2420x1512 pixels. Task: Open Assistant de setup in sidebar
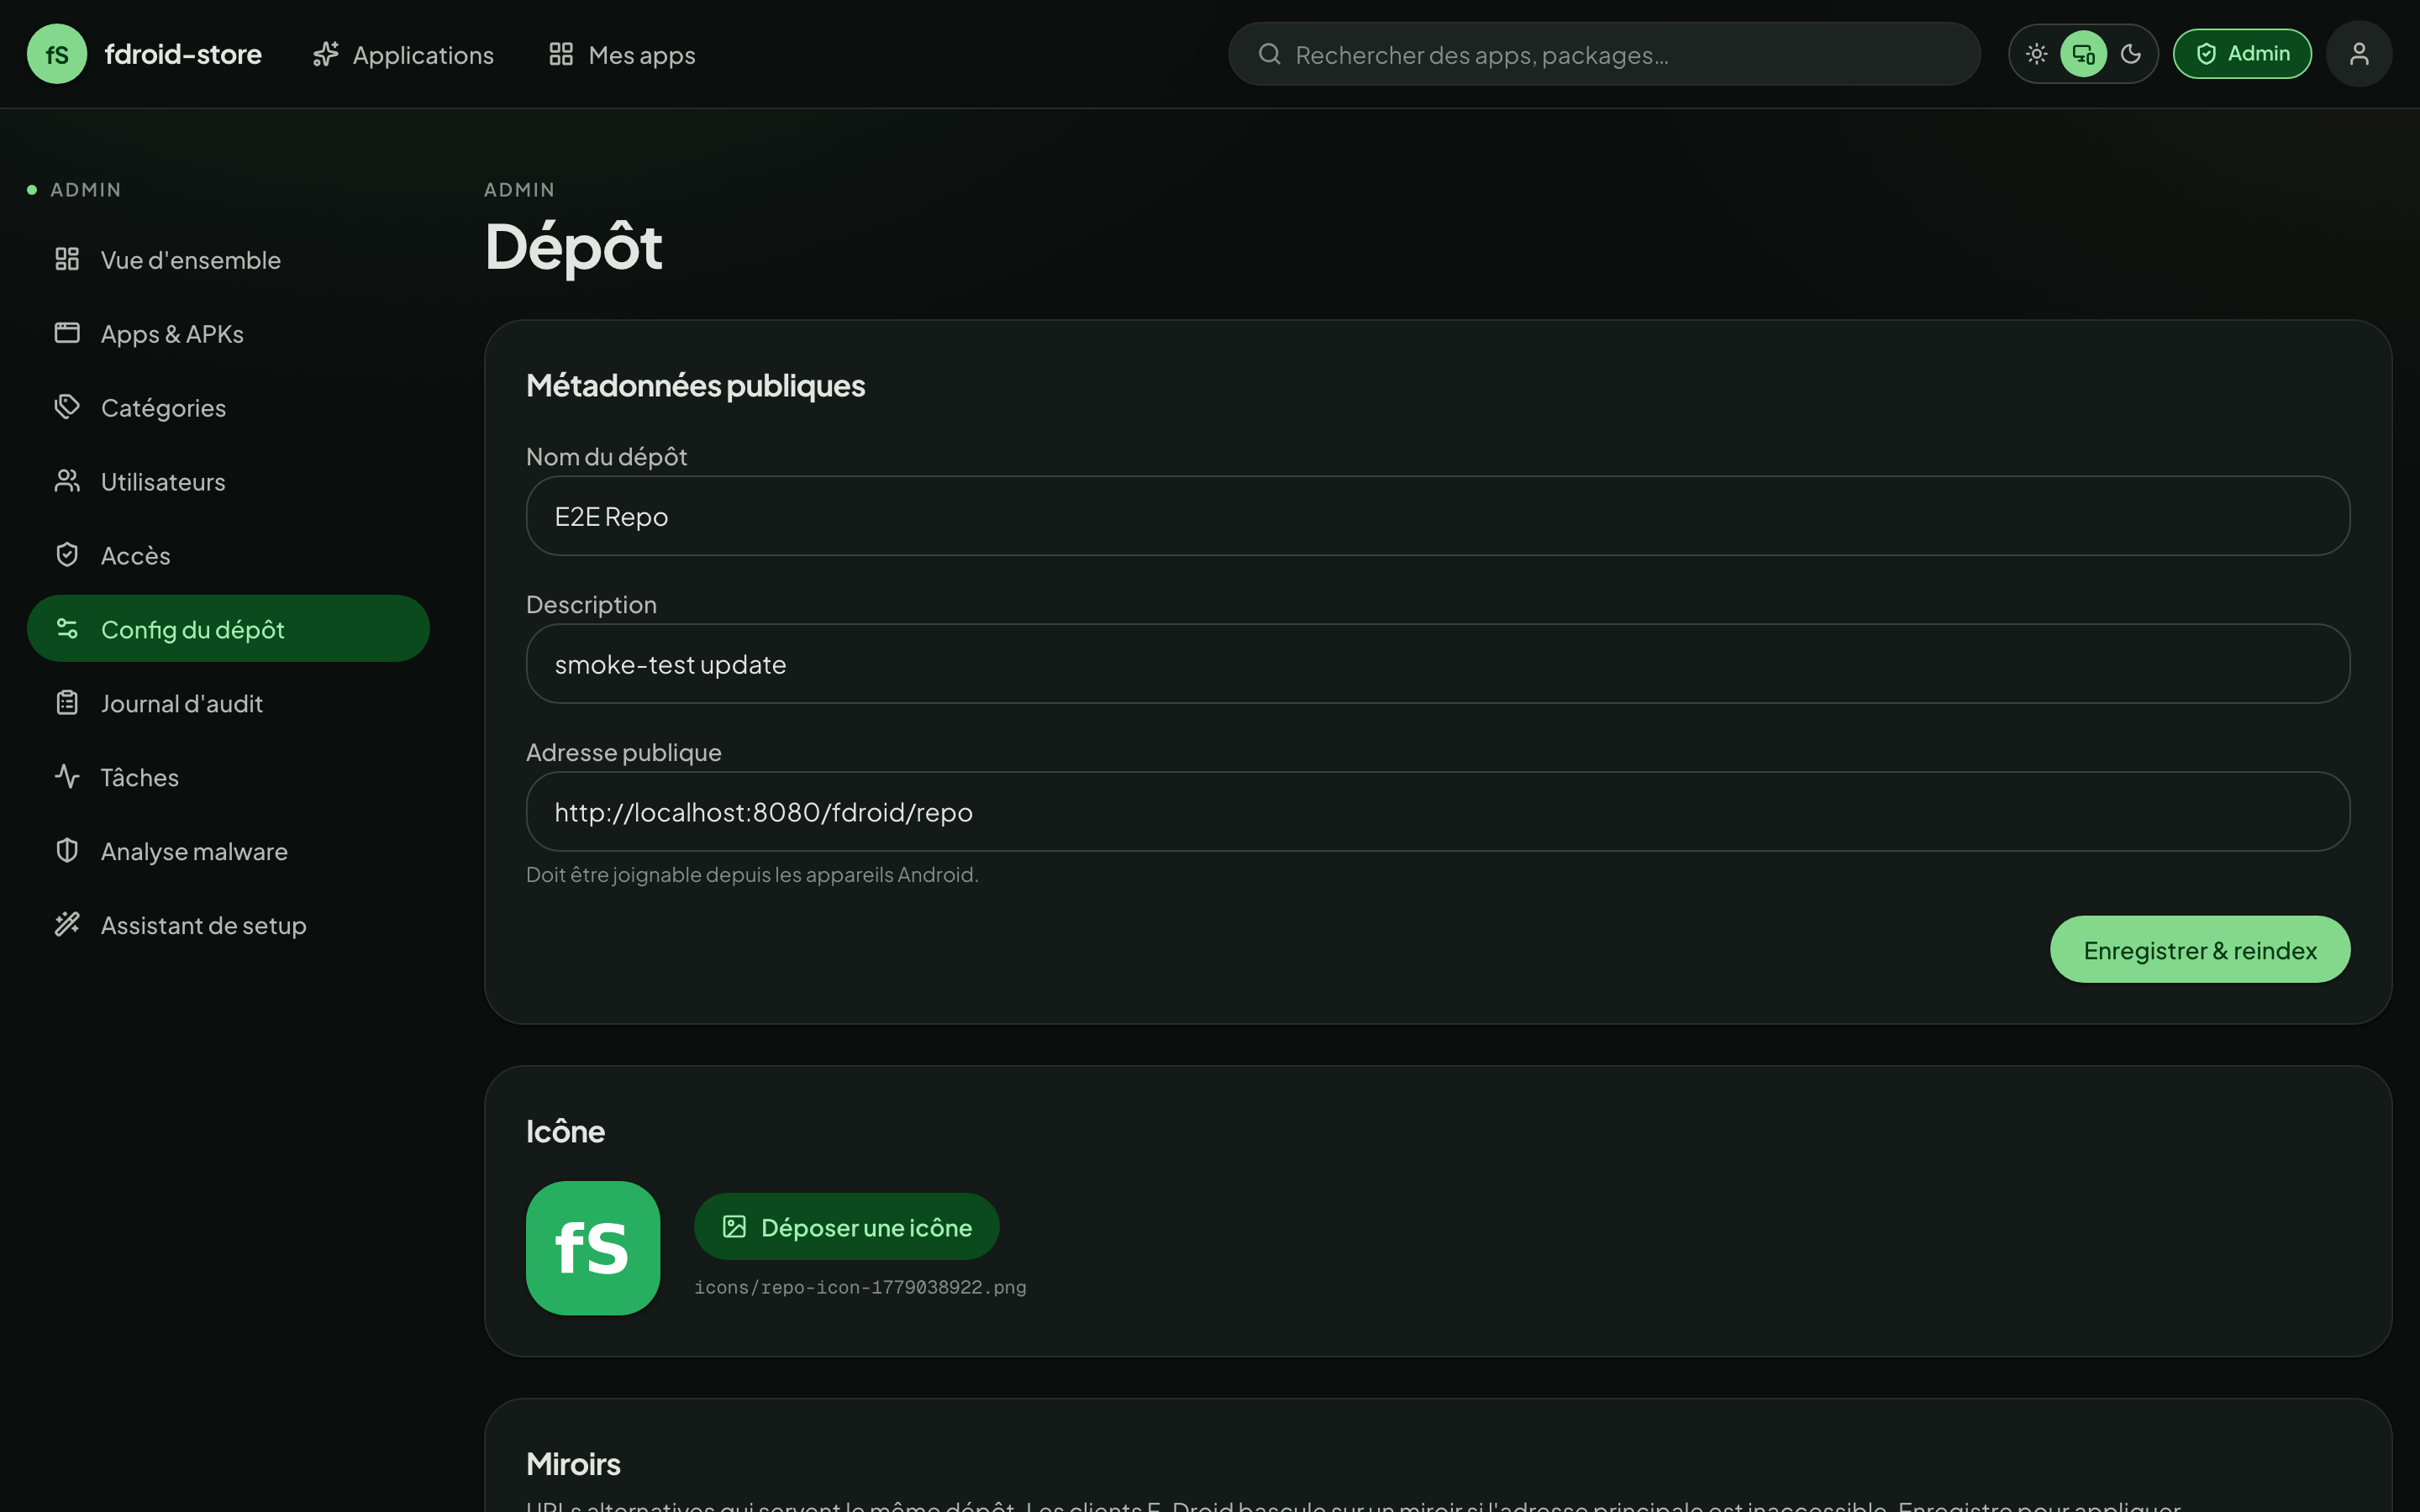pos(228,926)
